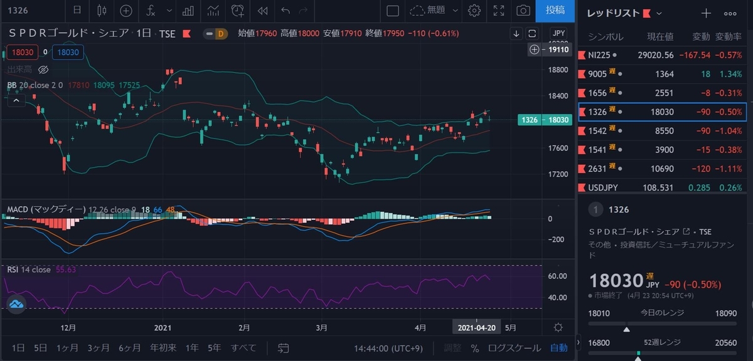Open price axis settings gear at bottom right
Image resolution: width=753 pixels, height=361 pixels.
click(x=558, y=328)
